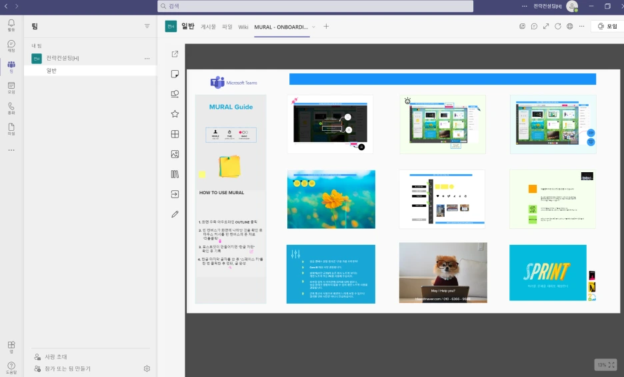
Task: Click the 일반 channel heading in the header
Action: 188,26
